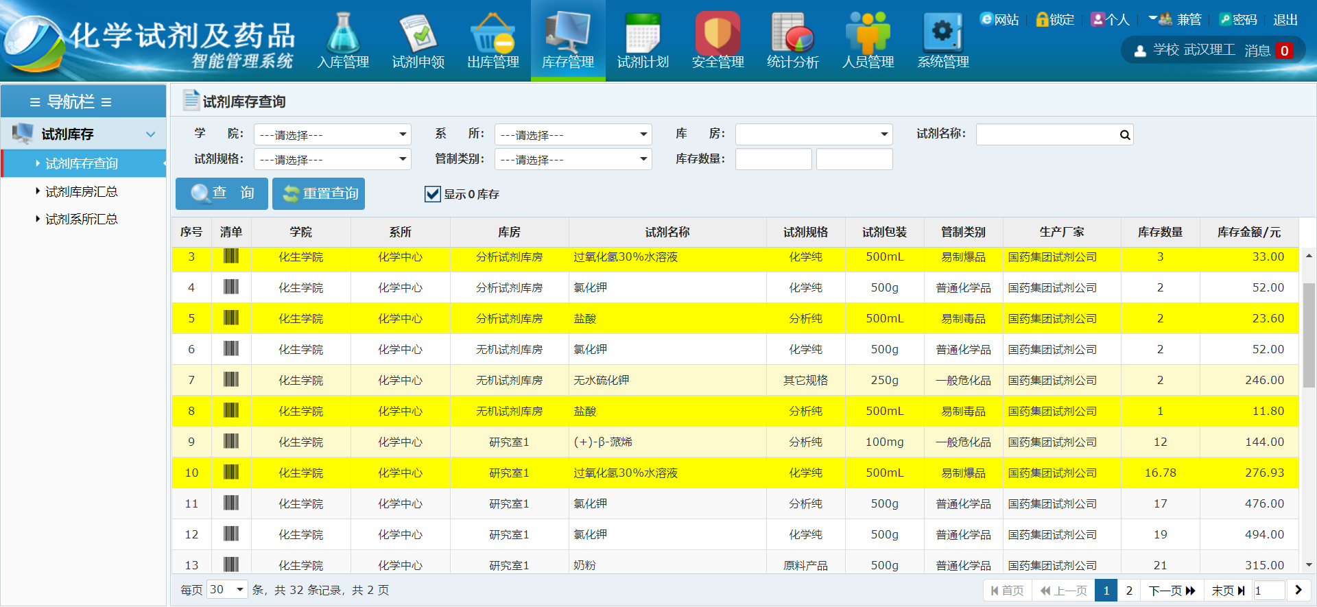Focus the first 库存数量 input
The height and width of the screenshot is (607, 1317).
pyautogui.click(x=774, y=159)
